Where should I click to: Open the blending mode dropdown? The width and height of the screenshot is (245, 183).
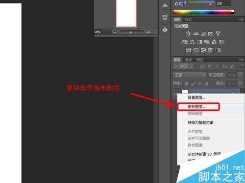pyautogui.click(x=190, y=75)
